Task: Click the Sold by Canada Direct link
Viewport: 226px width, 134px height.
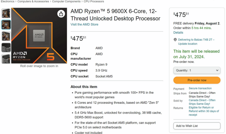Action: coord(202,102)
